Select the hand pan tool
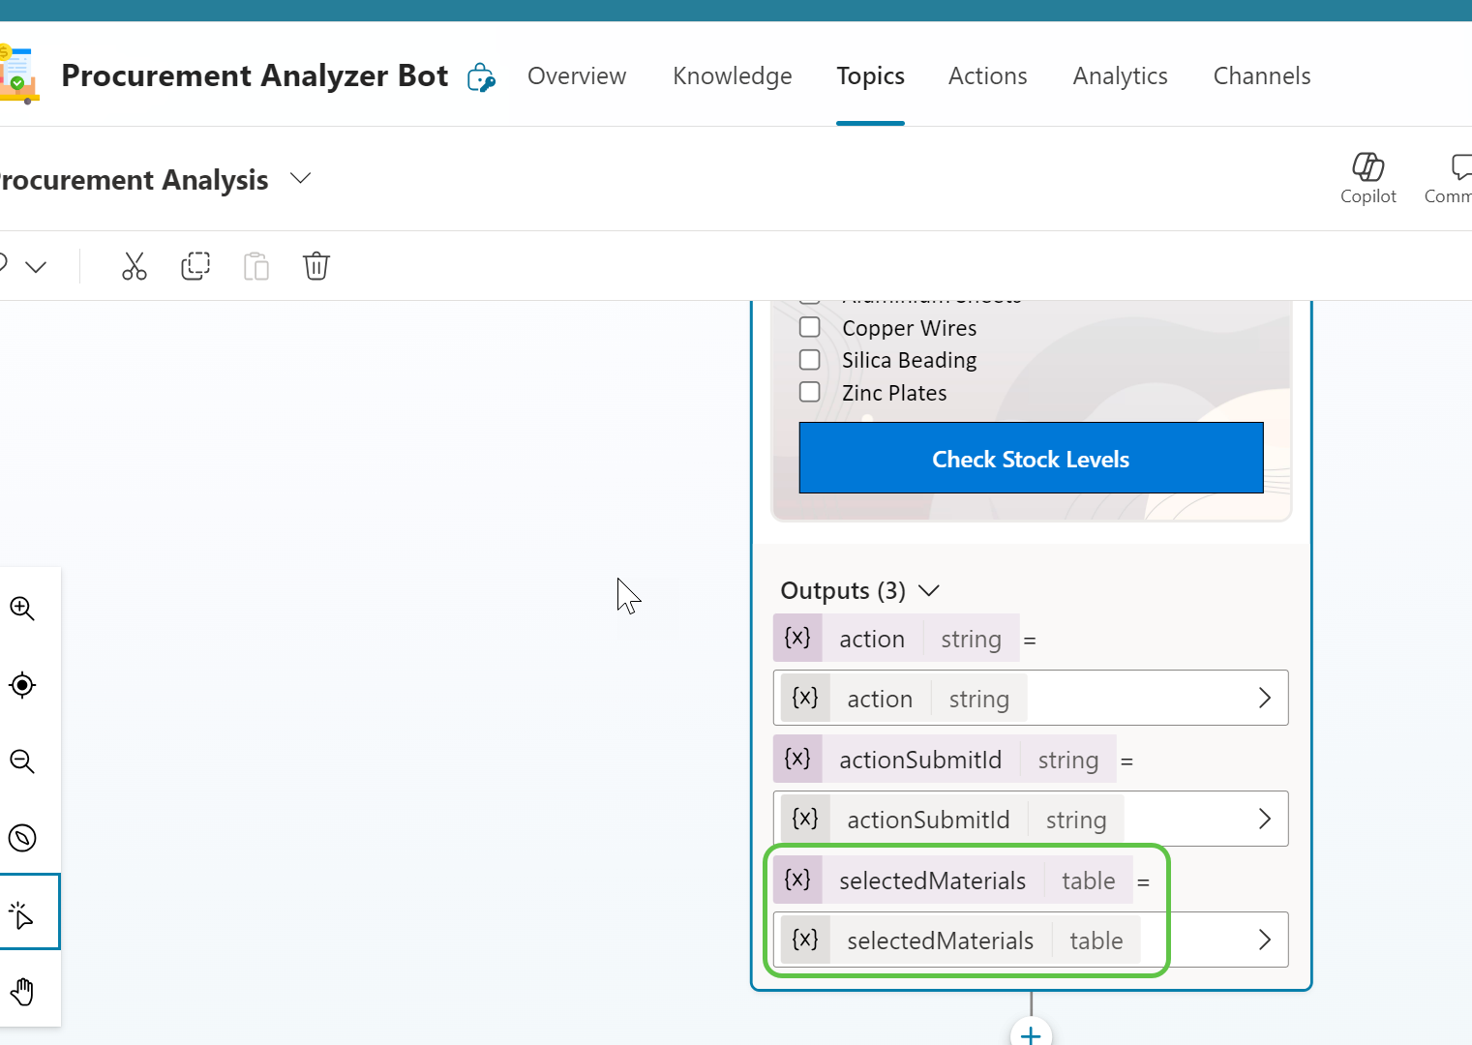 coord(22,992)
